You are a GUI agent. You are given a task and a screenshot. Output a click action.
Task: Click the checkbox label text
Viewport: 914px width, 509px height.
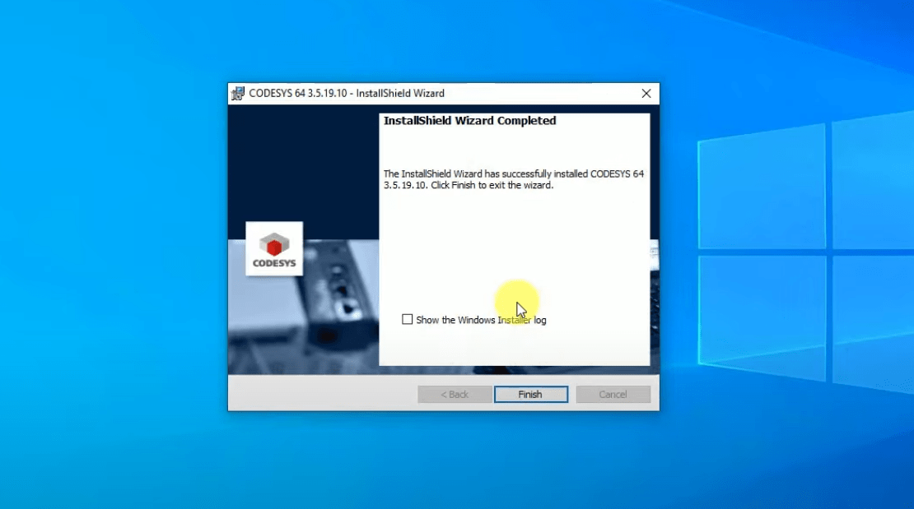[x=480, y=320]
